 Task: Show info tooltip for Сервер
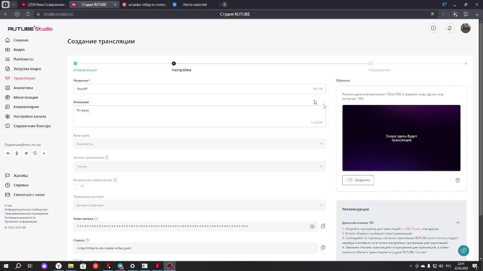pyautogui.click(x=87, y=240)
